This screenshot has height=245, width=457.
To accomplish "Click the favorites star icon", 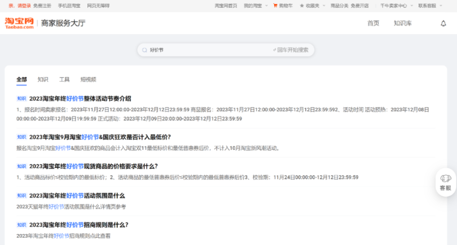I will click(302, 6).
